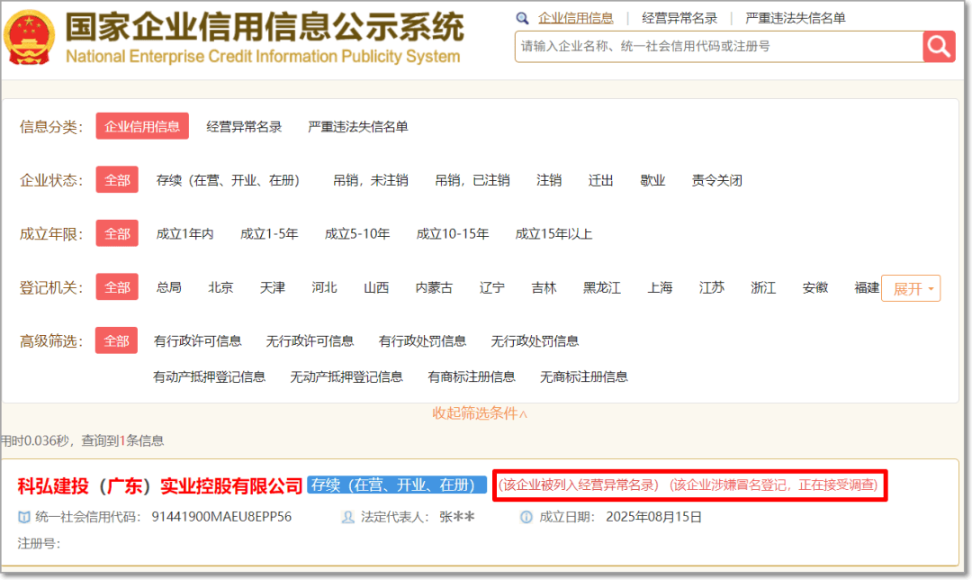Filter by 吊销，已注销 status
The image size is (972, 580).
click(x=472, y=180)
